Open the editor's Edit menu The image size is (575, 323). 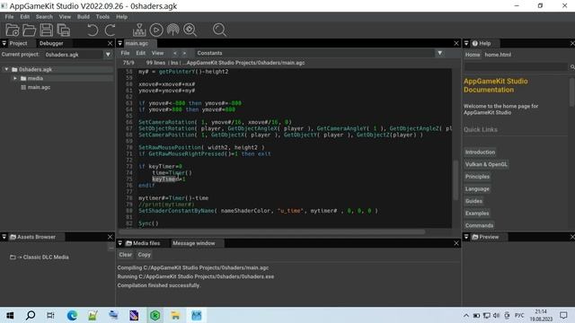click(x=141, y=53)
